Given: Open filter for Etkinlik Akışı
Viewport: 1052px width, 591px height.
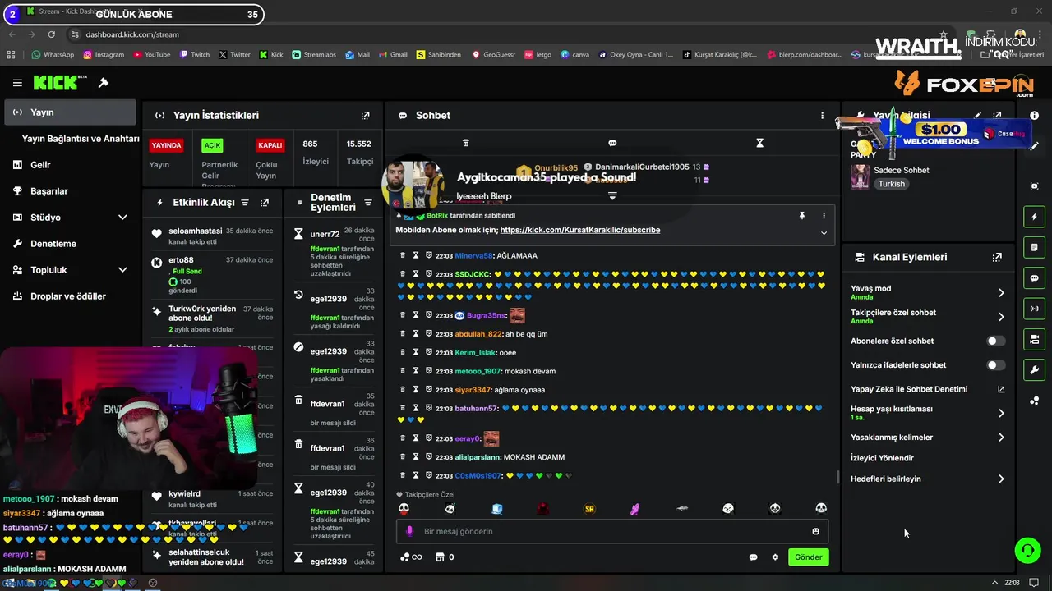Looking at the screenshot, I should coord(244,202).
